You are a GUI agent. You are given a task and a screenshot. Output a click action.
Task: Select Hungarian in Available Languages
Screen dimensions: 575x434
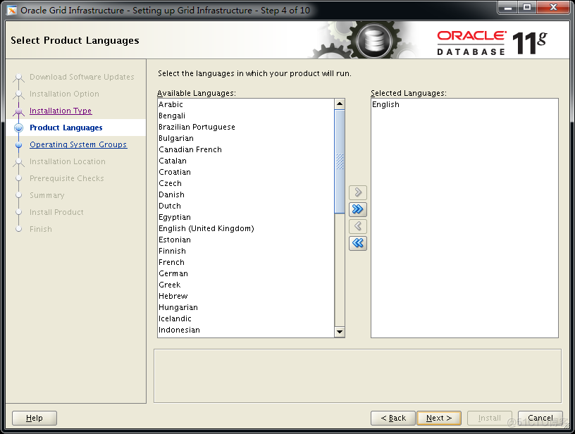coord(246,307)
